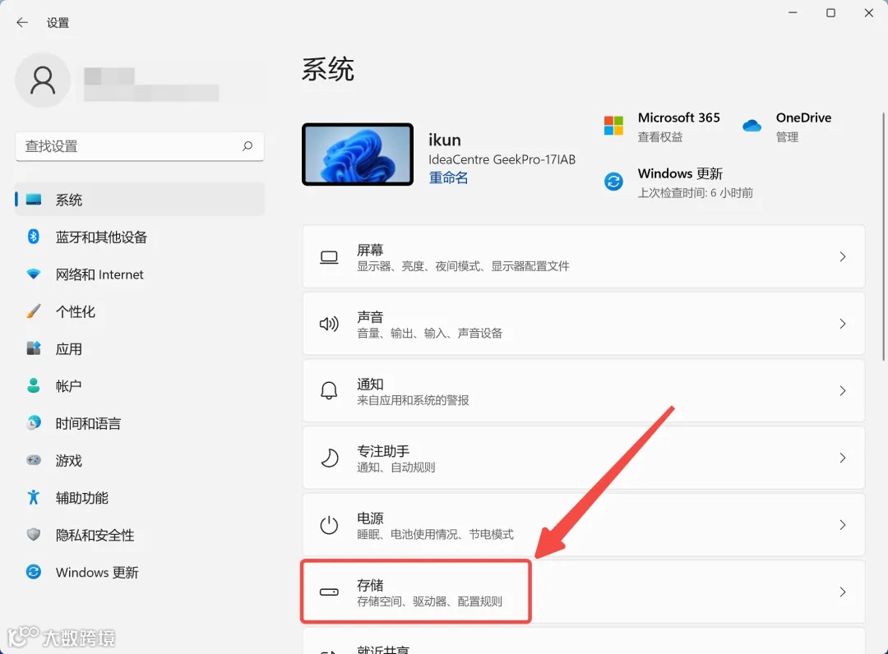Click the 通知 notifications card

click(584, 391)
